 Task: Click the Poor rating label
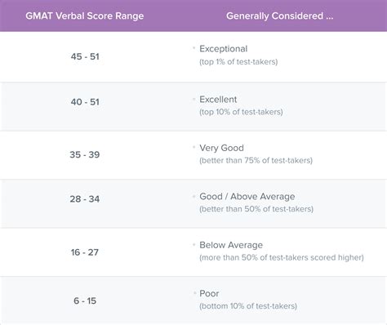209,293
